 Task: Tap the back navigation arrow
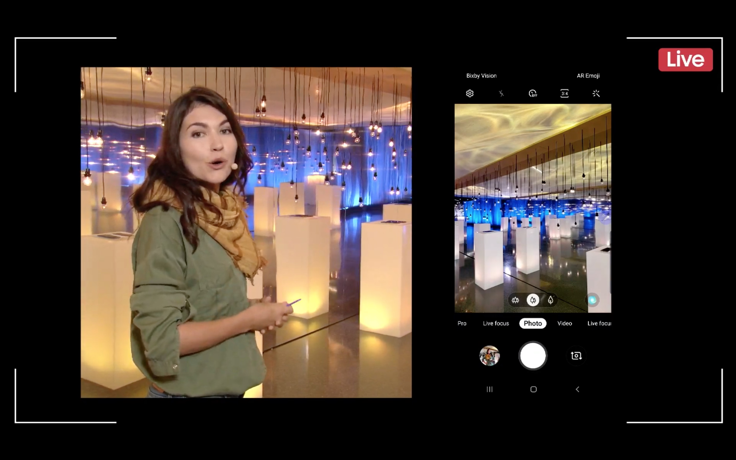pyautogui.click(x=577, y=389)
